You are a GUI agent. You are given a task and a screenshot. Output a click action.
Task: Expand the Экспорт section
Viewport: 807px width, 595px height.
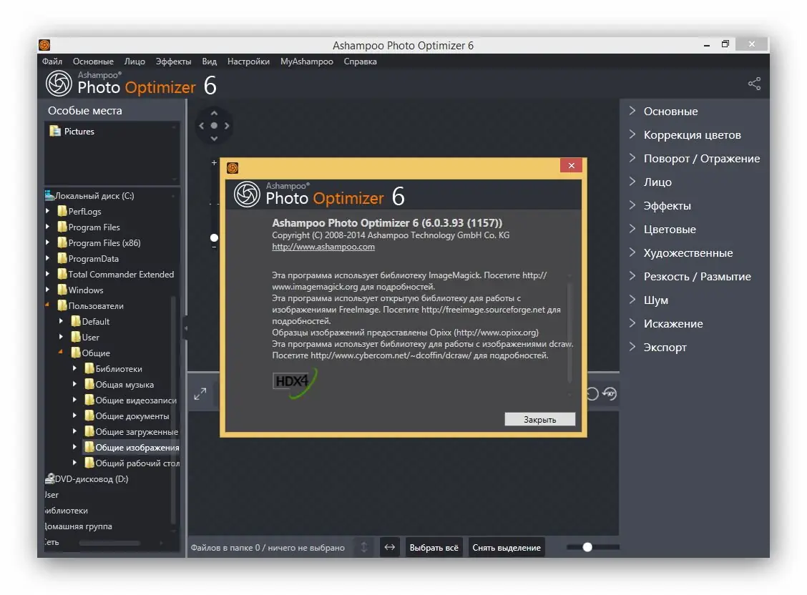(x=632, y=347)
